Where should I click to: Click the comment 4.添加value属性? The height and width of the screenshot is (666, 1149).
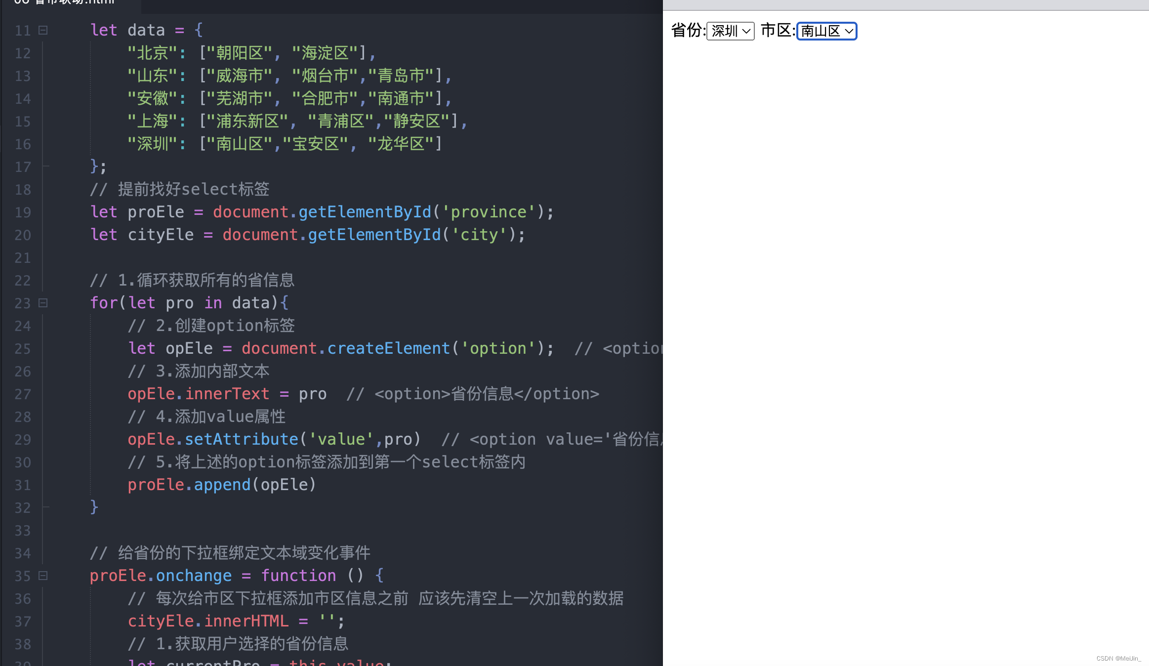tap(206, 416)
